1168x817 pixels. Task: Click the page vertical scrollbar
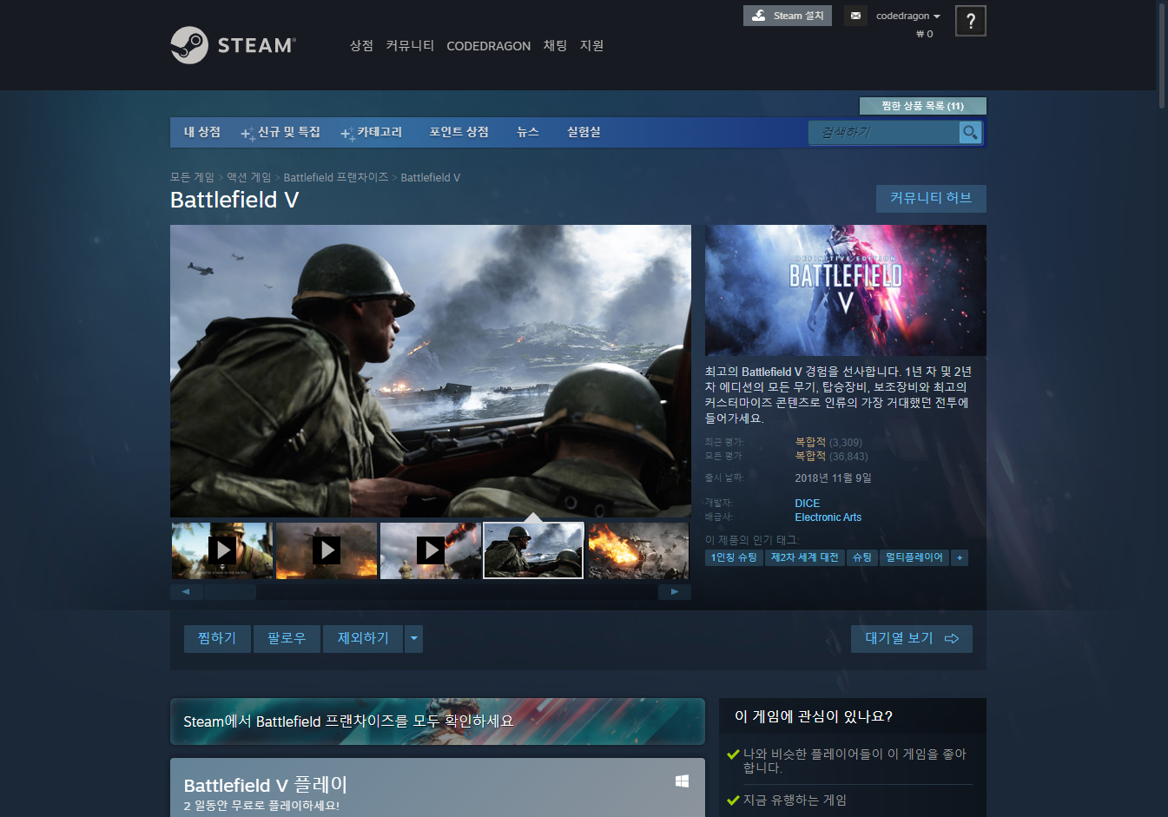(x=1162, y=56)
